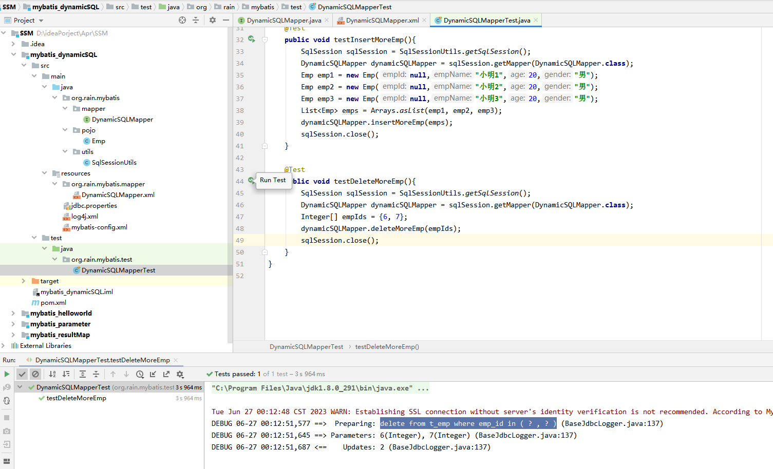Open Project panel options gear
Viewport: 773px width, 469px height.
tap(213, 20)
